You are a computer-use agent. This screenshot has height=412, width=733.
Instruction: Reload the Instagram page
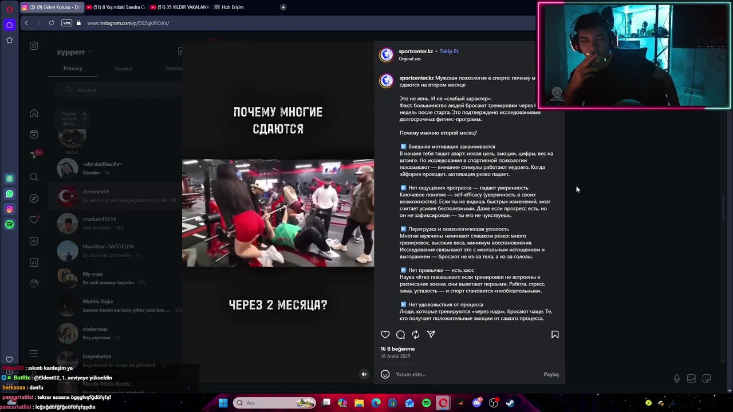click(x=52, y=23)
